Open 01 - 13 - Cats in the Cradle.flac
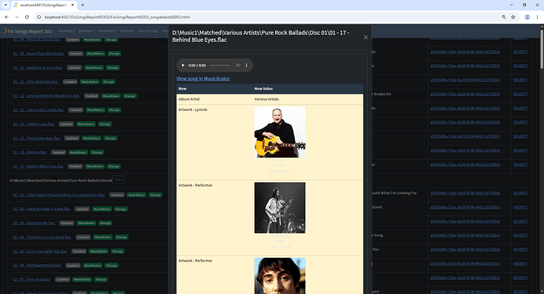The image size is (544, 294). (39, 110)
